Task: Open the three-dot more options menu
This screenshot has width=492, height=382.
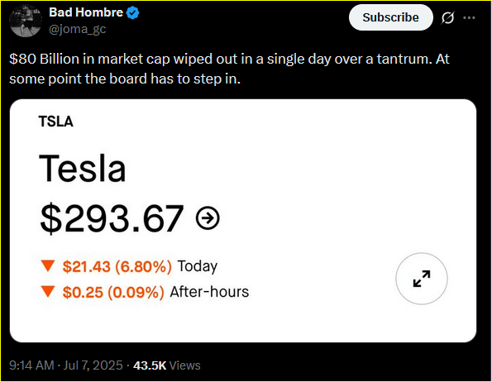Action: [x=469, y=17]
